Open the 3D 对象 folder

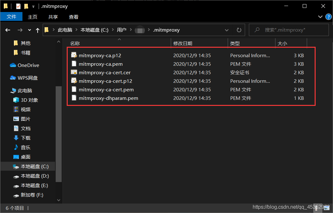coord(26,100)
